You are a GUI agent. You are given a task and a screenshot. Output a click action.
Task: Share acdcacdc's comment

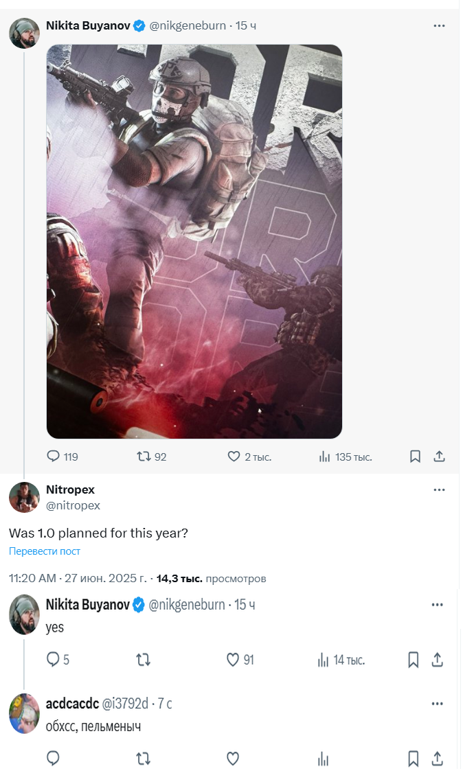[x=437, y=759]
